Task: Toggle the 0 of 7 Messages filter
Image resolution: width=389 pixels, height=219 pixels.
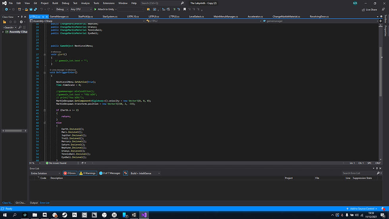Action: pos(110,173)
